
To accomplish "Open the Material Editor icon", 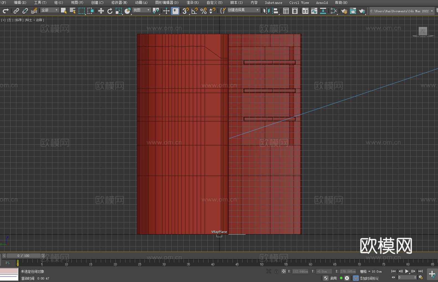I will click(334, 11).
